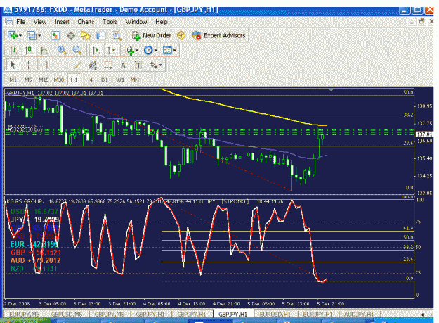439x323 pixels.
Task: Toggle the Terminal window
Action: [100, 36]
